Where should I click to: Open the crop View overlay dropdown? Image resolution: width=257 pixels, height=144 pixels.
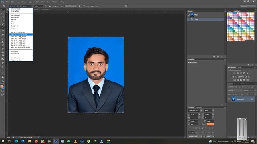click(70, 6)
